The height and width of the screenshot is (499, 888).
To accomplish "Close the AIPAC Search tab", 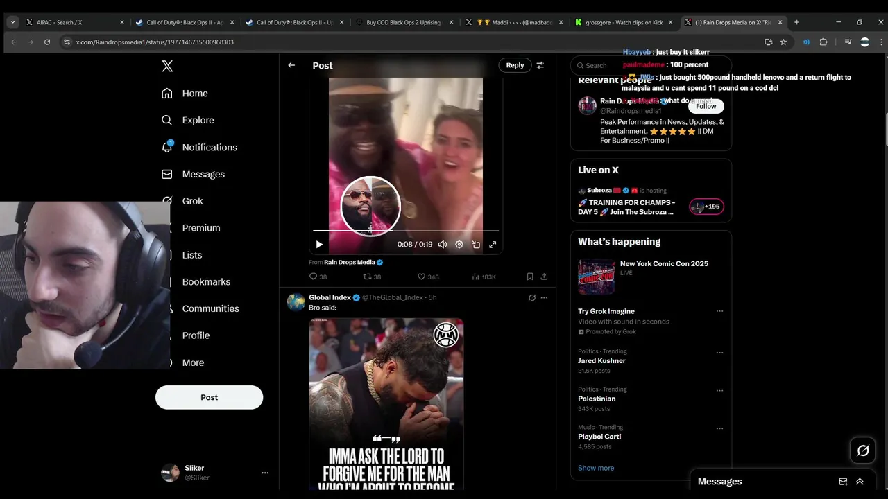I will point(122,22).
